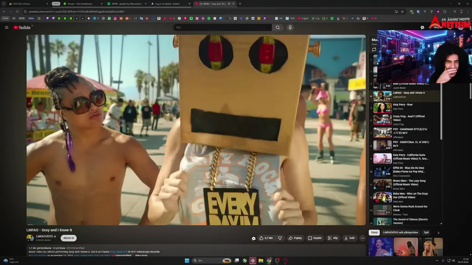472x265 pixels.
Task: Switch to 'YAYIN - playlist' Spotify tab
Action: 126,4
